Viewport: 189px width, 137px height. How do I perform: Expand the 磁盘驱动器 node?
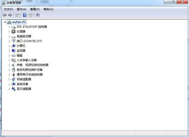pyautogui.click(x=9, y=37)
